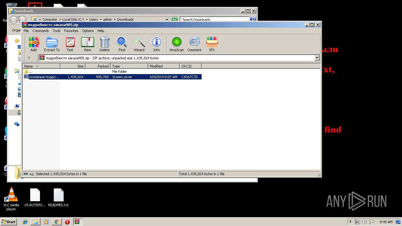Sort file list by Name column

click(41, 66)
